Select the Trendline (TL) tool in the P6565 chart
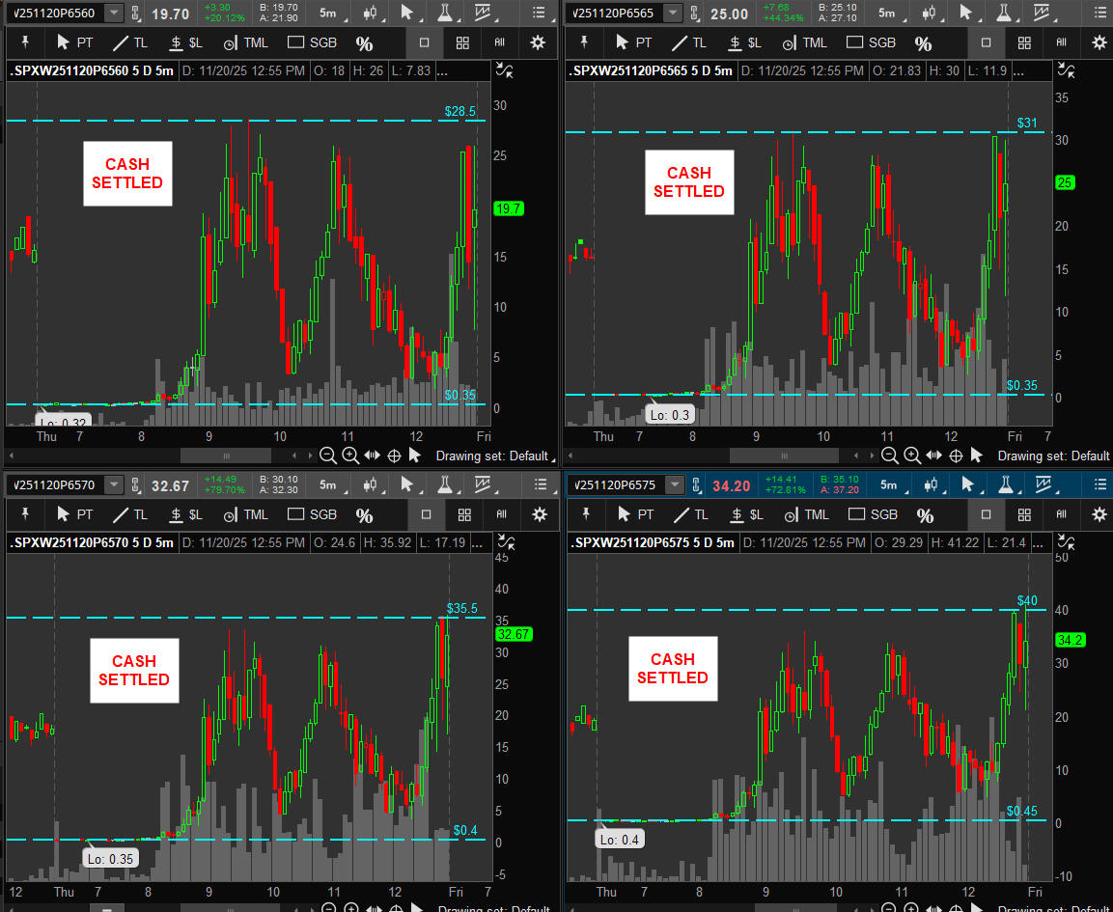This screenshot has height=912, width=1113. [x=689, y=42]
